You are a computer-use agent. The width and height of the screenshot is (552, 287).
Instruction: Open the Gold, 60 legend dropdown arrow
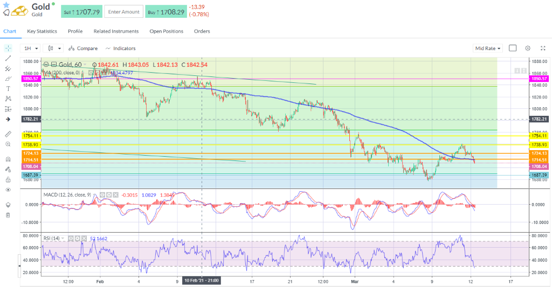(85, 65)
